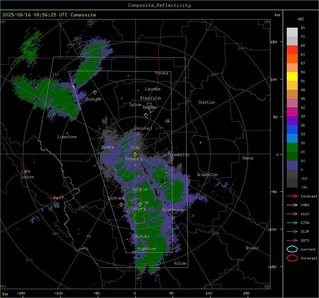Click the Lake Louise label
Screen dimensions: 319x298
click(27, 174)
